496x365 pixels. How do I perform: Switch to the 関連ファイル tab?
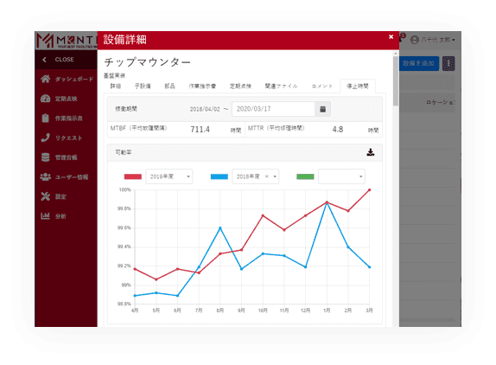[281, 86]
